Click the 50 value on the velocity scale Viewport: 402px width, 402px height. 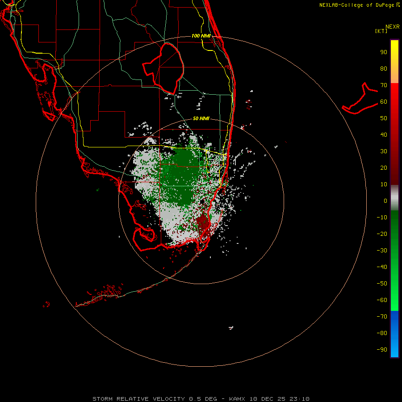click(x=384, y=118)
